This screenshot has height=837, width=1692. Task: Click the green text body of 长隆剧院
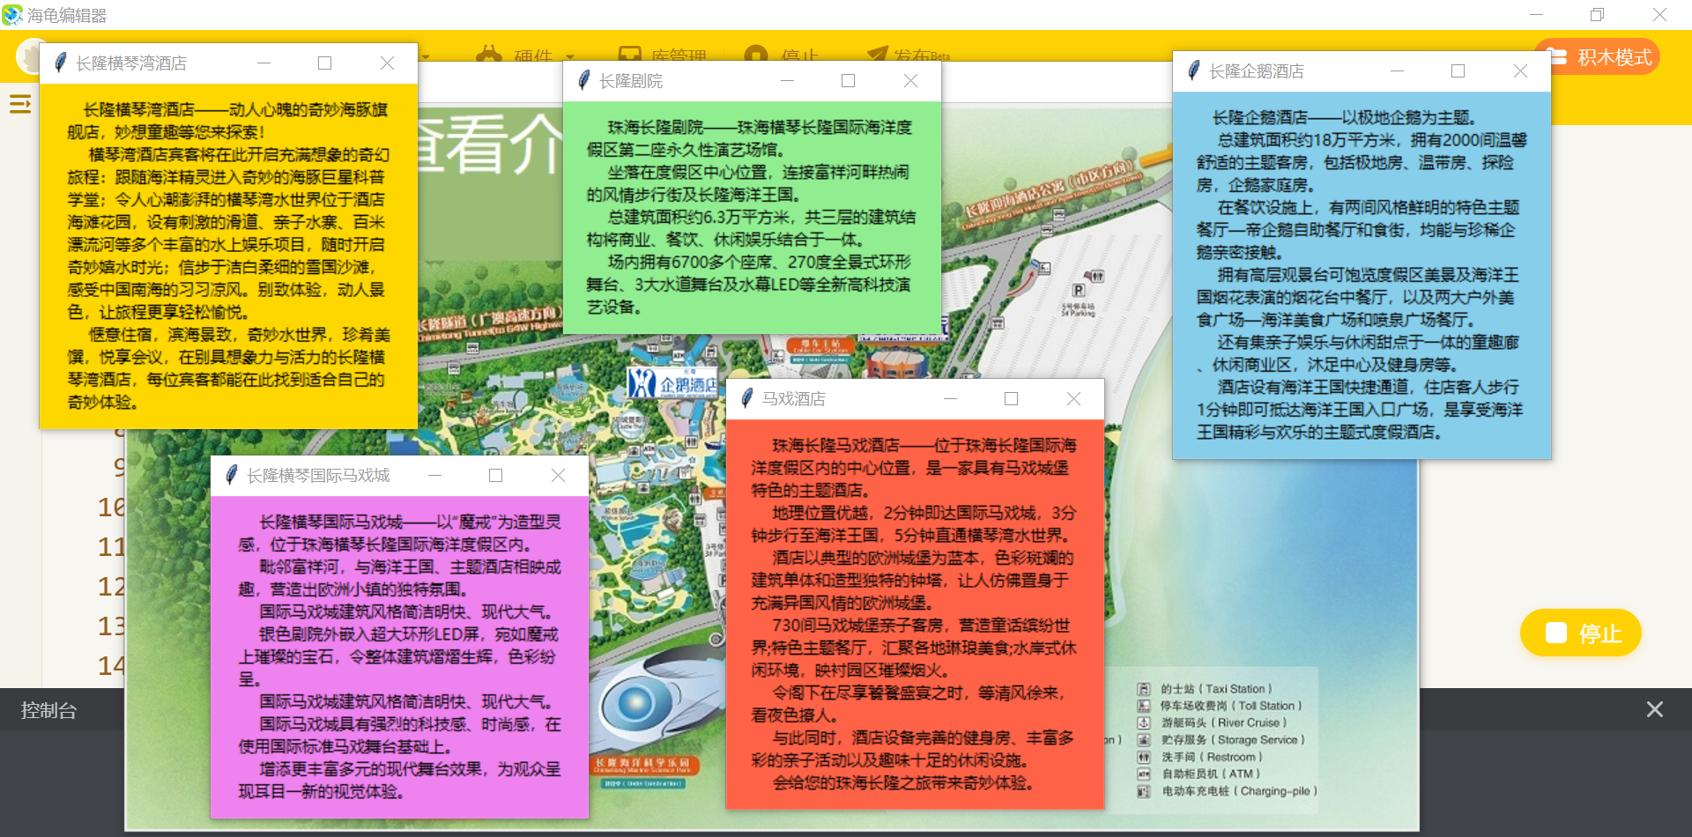752,217
